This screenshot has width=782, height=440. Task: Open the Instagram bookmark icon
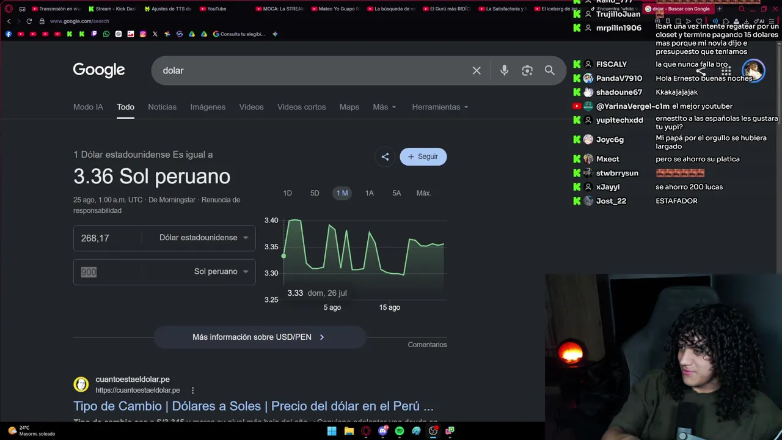click(x=143, y=34)
